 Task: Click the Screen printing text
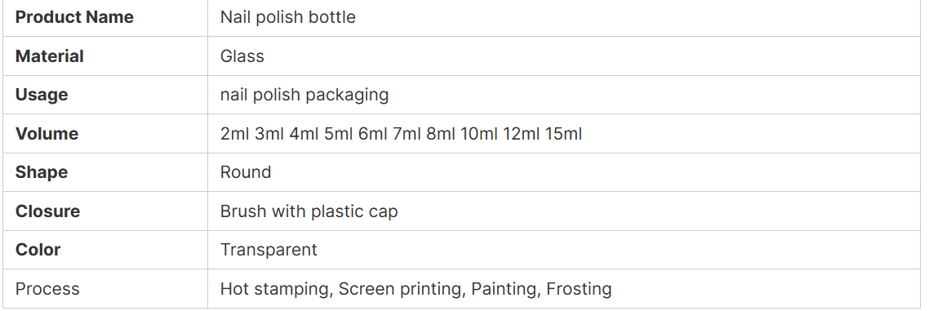click(402, 289)
